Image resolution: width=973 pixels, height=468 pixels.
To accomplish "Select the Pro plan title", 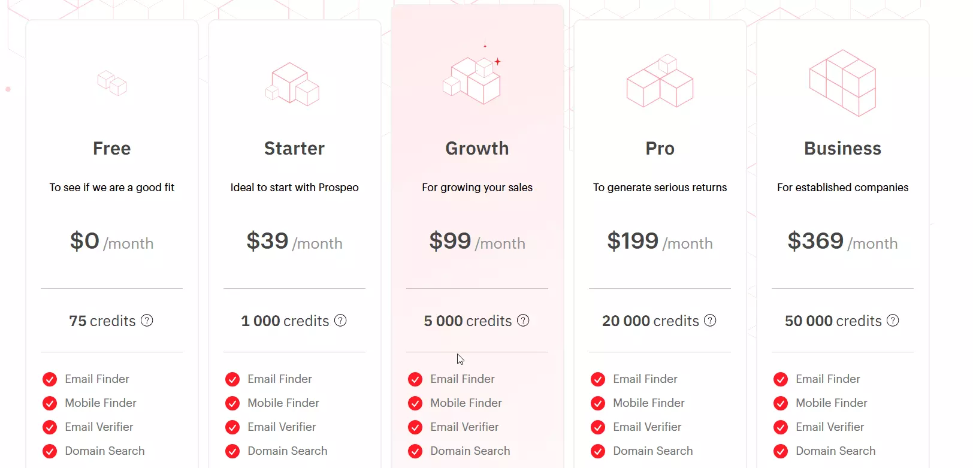I will [659, 149].
